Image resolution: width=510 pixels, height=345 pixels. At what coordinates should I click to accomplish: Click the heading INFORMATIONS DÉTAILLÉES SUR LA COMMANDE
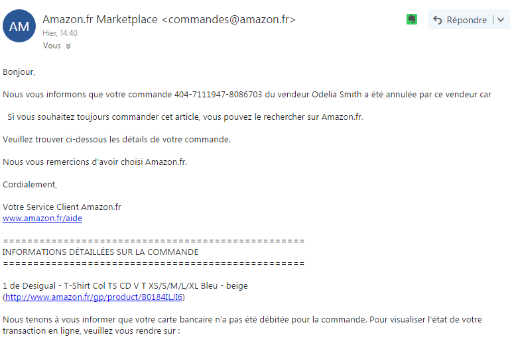(100, 252)
